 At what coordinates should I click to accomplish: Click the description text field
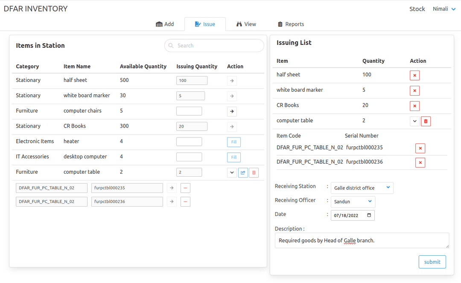362,240
